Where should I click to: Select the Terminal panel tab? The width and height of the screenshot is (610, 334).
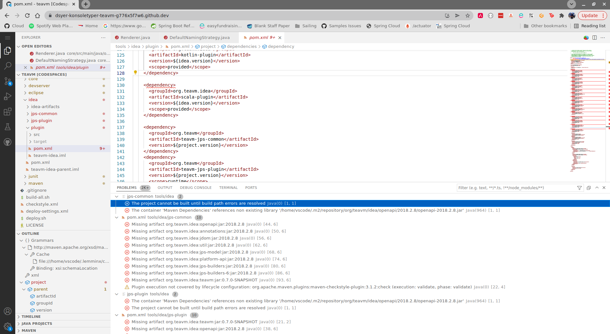pyautogui.click(x=228, y=188)
